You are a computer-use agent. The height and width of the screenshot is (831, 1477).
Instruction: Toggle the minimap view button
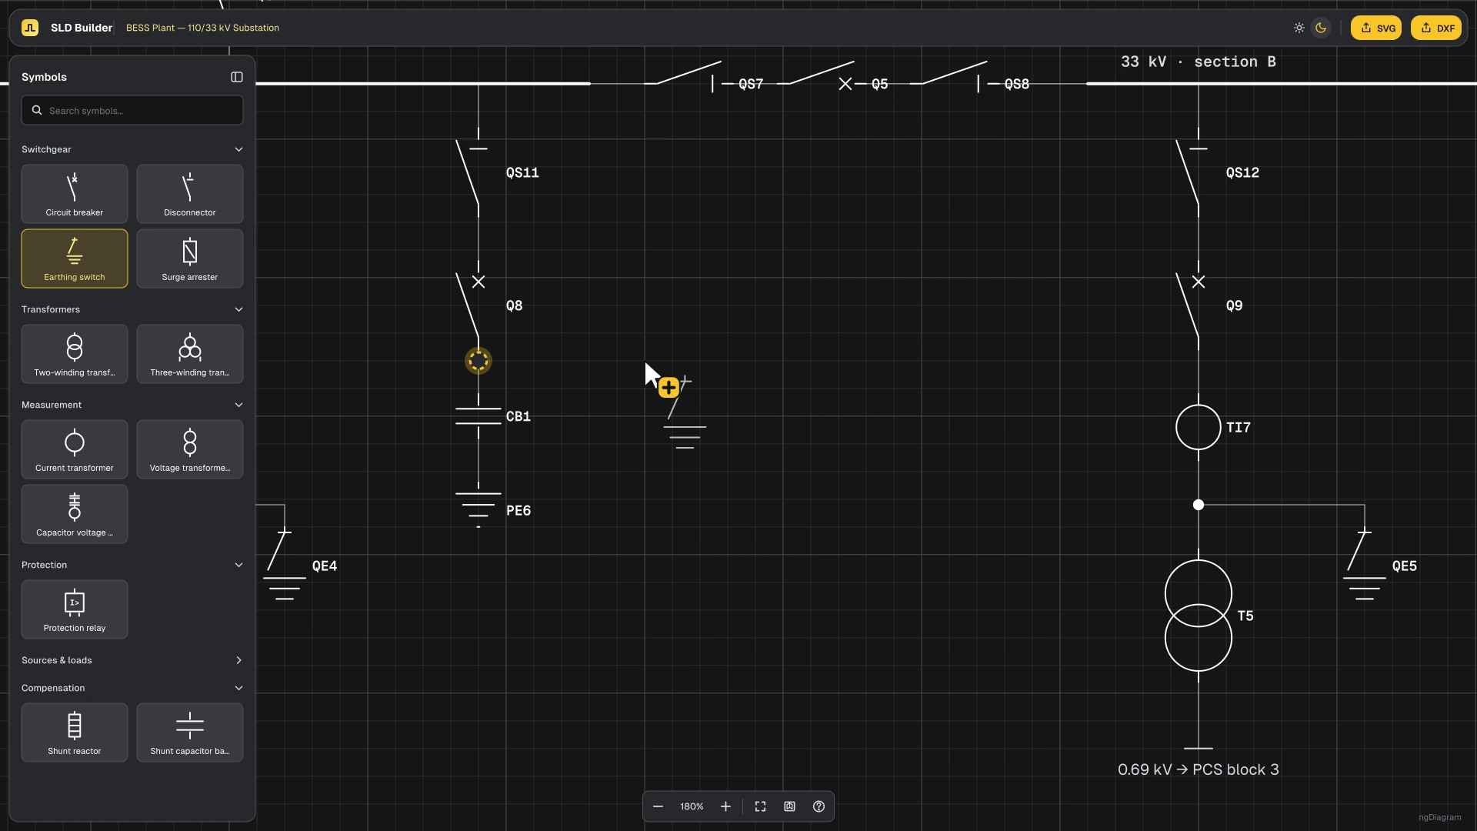[x=789, y=806]
